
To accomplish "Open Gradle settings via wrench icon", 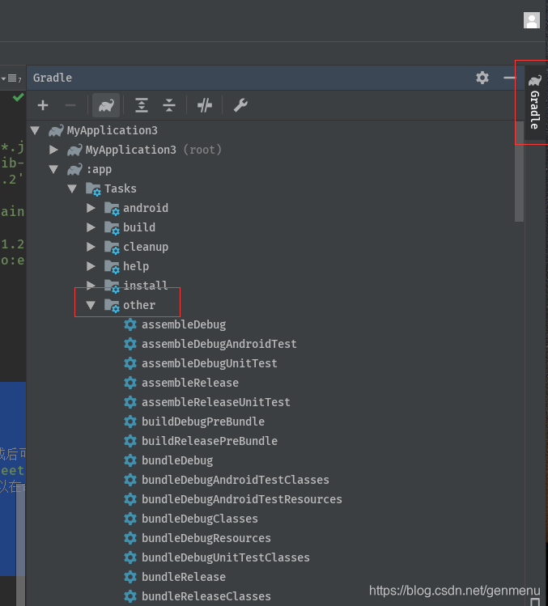I will click(x=240, y=105).
